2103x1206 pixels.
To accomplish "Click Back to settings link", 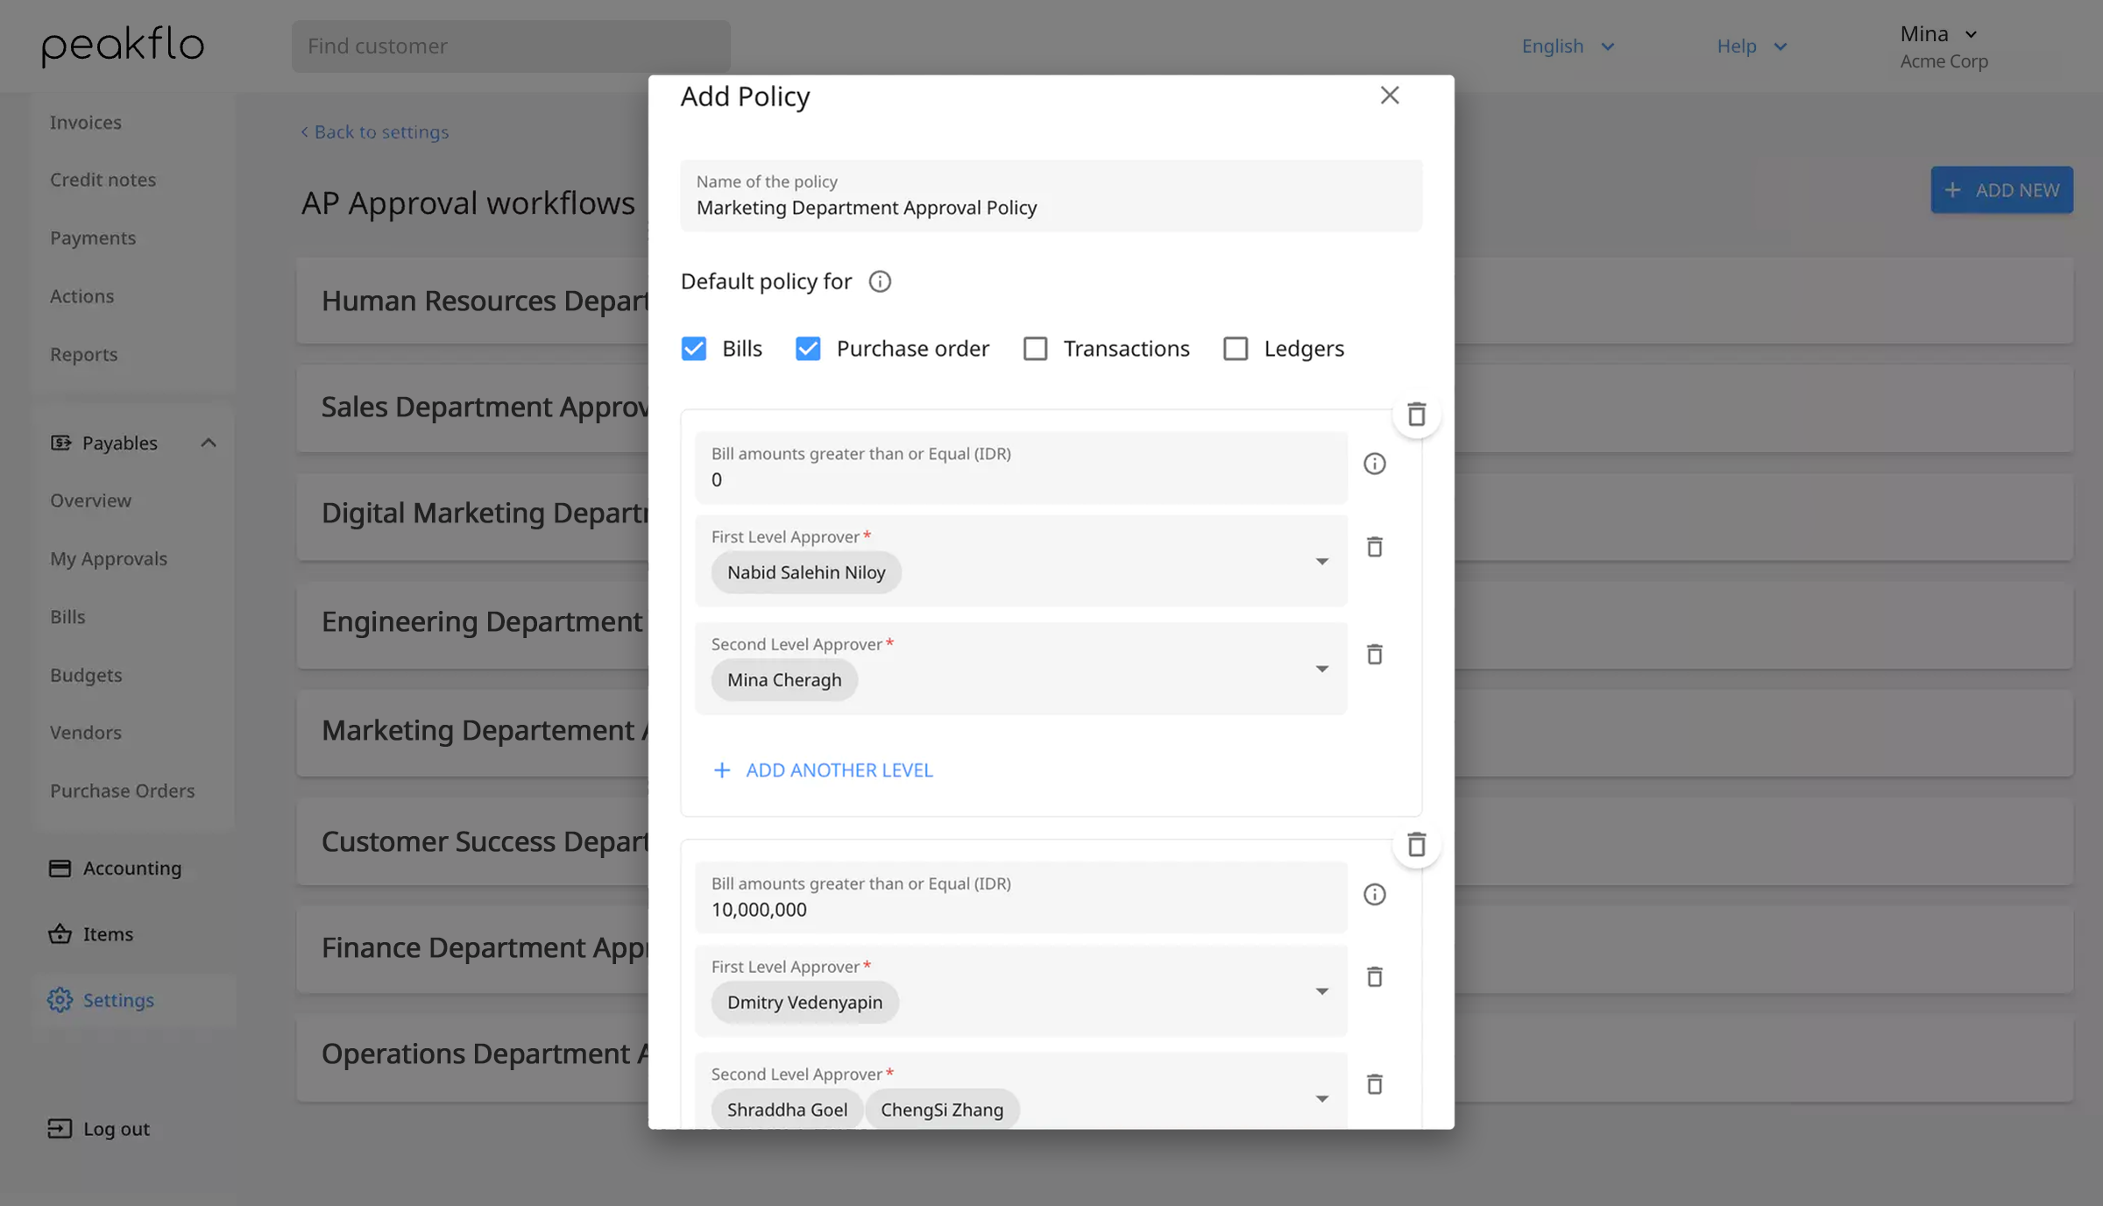I will pyautogui.click(x=375, y=131).
